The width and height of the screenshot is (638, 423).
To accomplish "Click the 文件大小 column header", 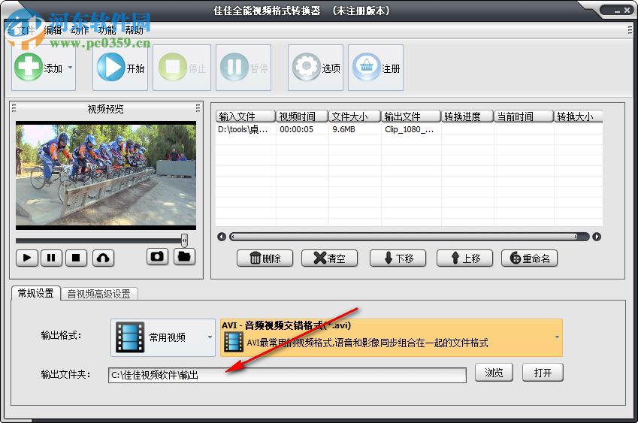I will point(355,116).
